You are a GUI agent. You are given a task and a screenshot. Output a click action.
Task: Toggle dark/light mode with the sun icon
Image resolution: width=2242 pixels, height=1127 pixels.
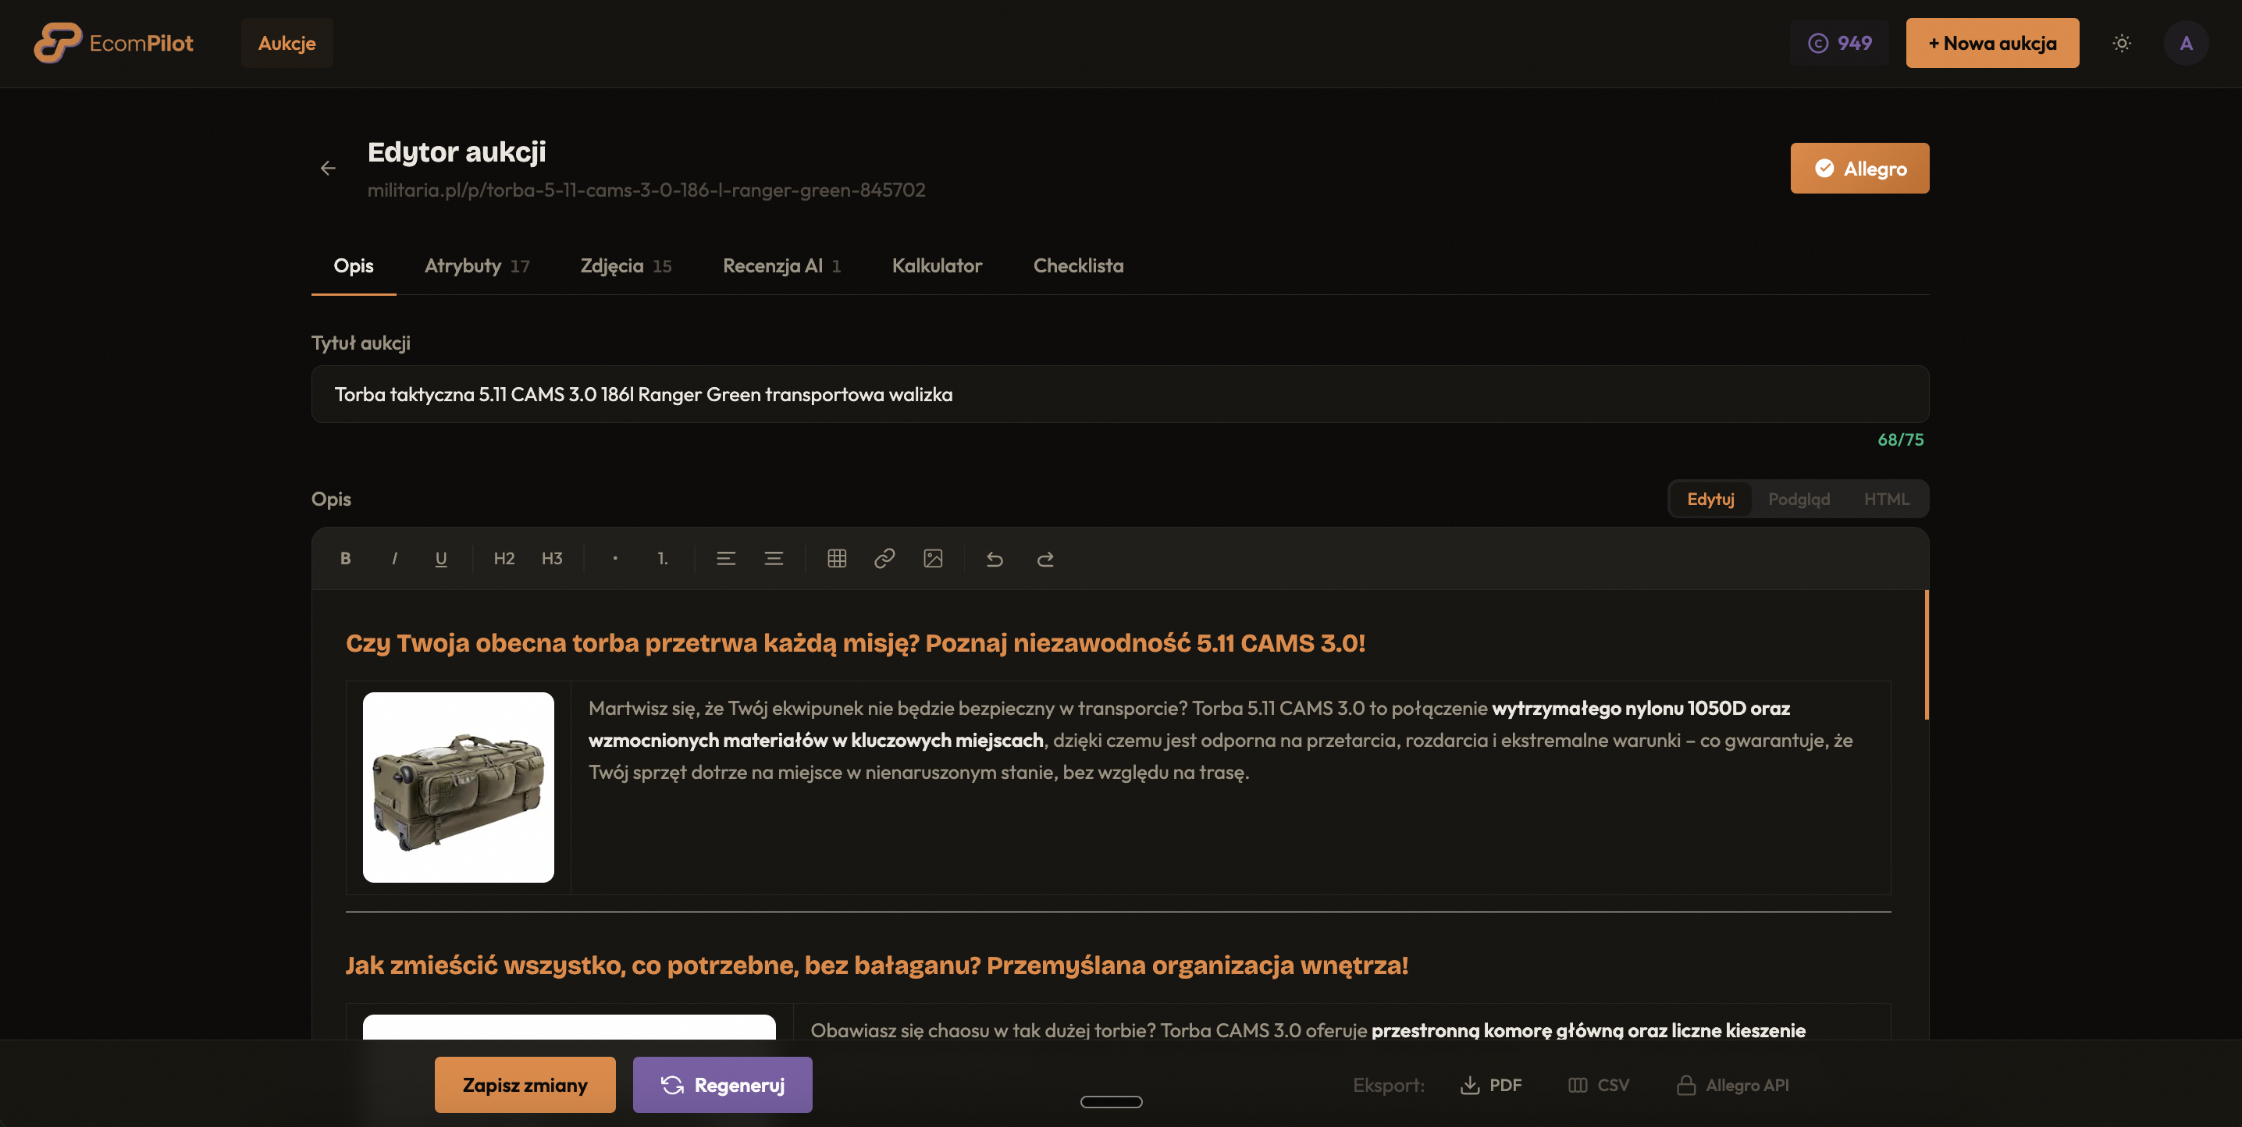click(x=2121, y=43)
